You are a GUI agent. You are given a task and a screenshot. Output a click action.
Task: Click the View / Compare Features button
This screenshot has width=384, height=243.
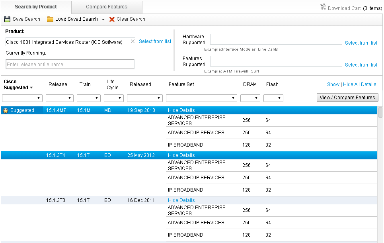(347, 98)
